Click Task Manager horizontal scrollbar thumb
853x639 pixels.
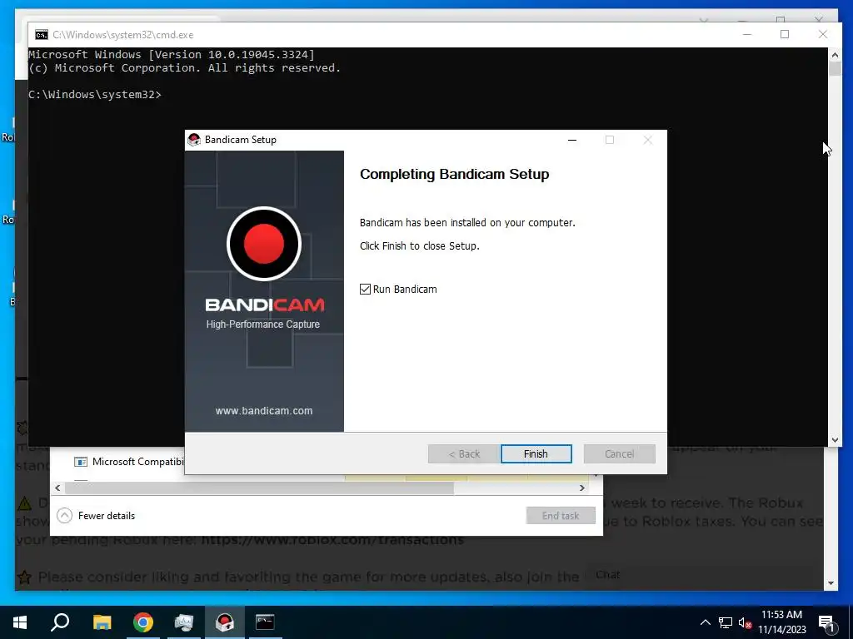tap(259, 488)
